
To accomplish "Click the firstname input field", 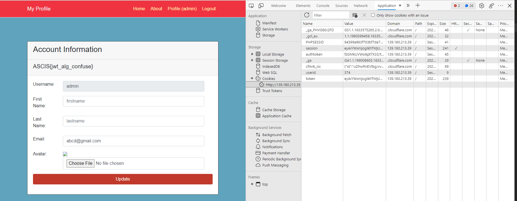I will coord(134,101).
